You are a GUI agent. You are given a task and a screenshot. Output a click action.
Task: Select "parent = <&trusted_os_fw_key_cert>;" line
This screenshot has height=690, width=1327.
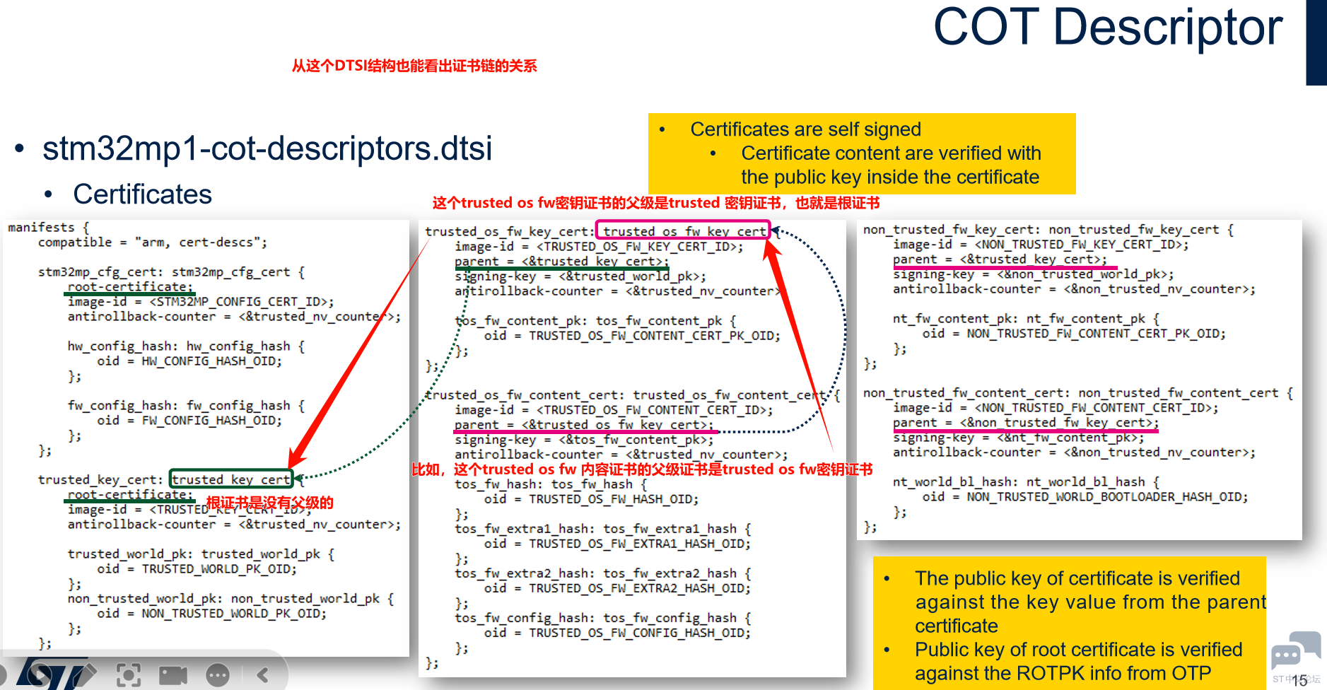584,425
